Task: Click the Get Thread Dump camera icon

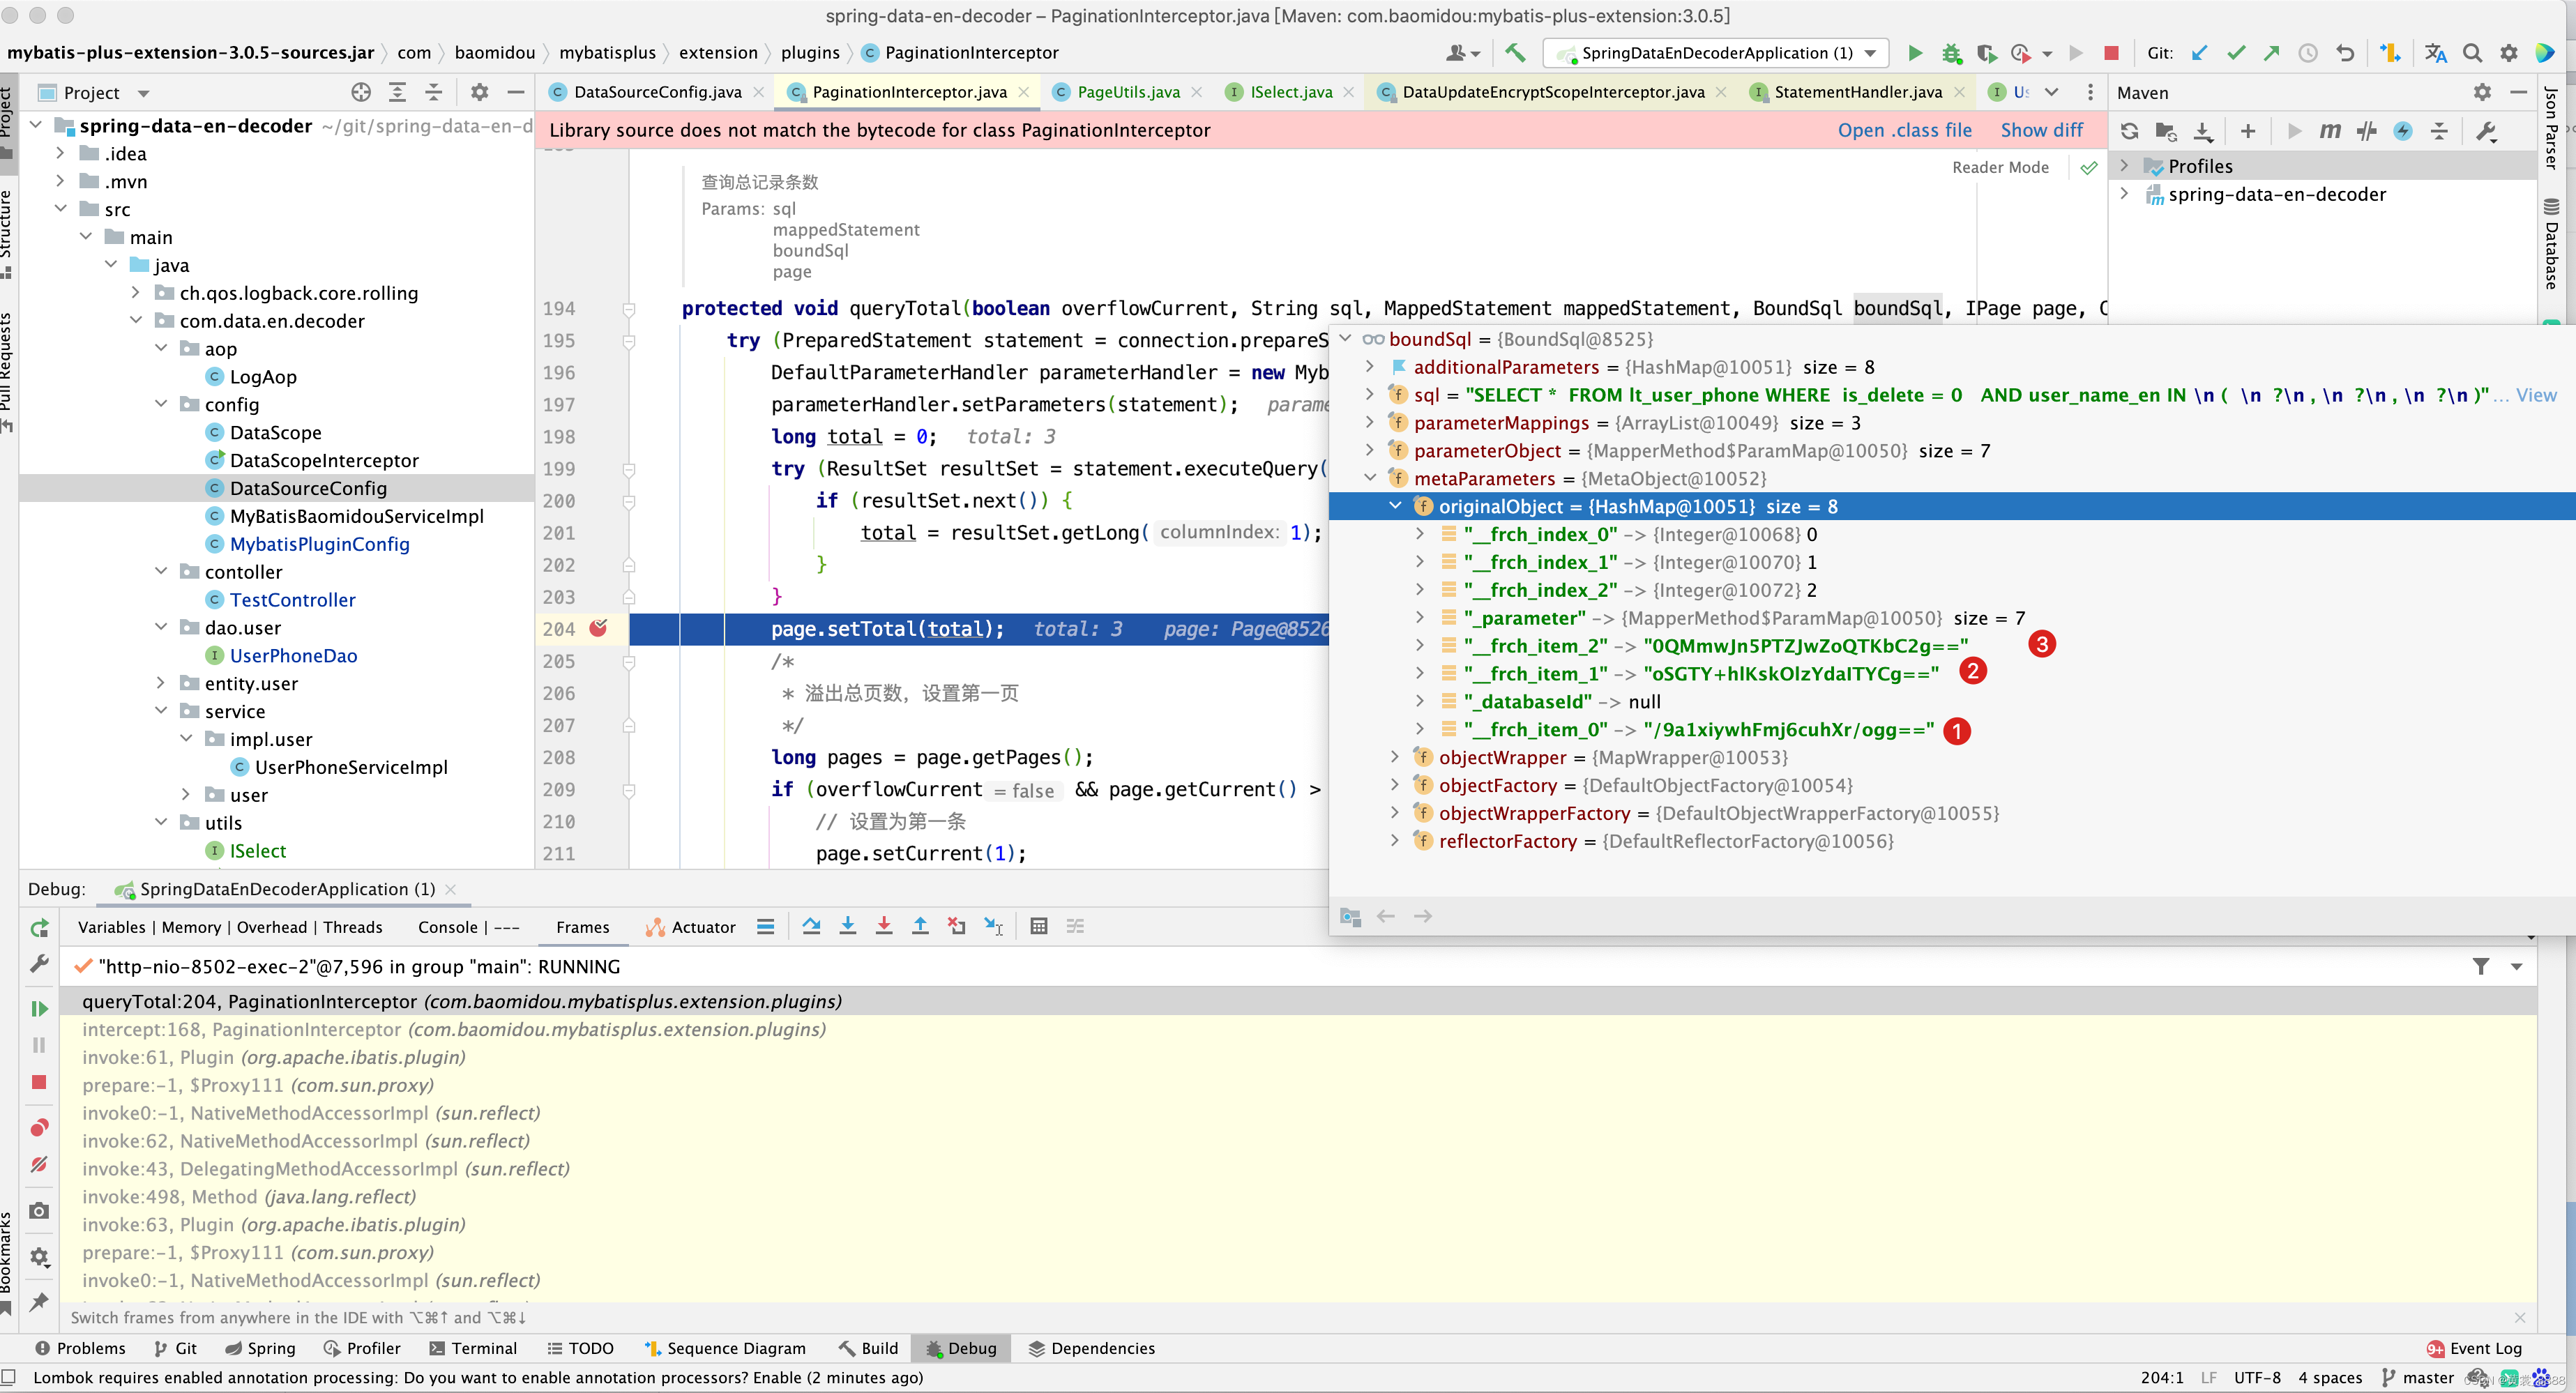Action: pyautogui.click(x=39, y=1211)
